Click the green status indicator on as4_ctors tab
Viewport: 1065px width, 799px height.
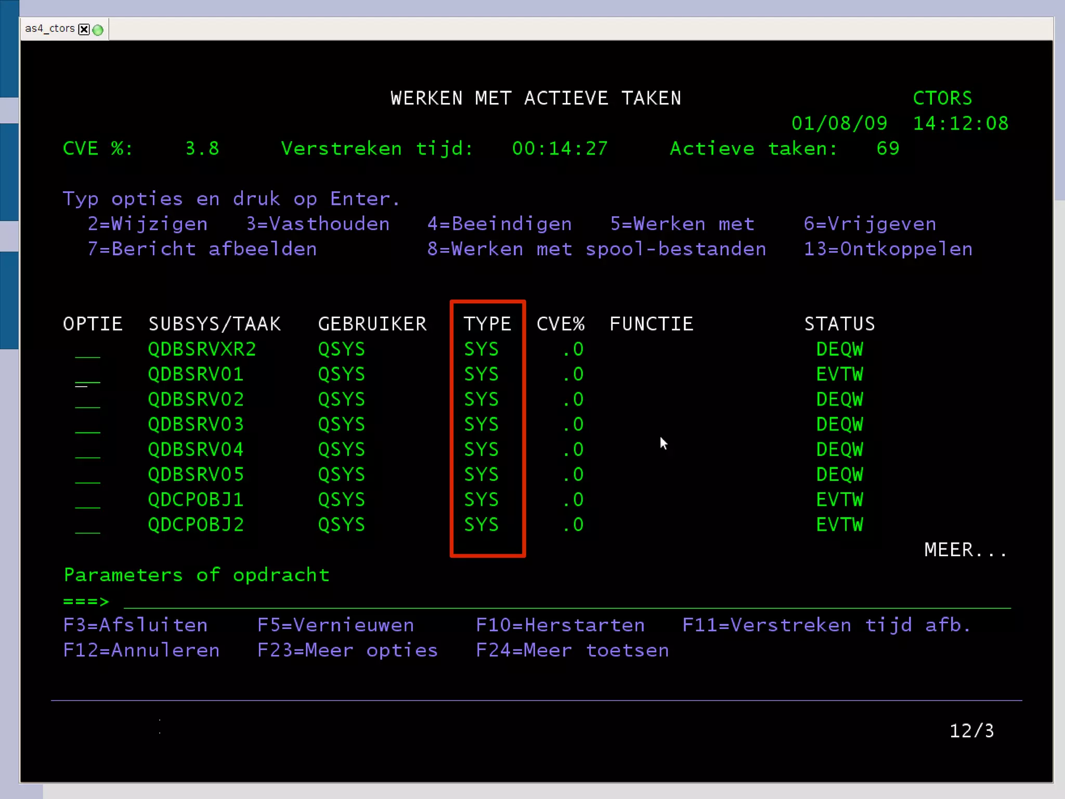[98, 30]
